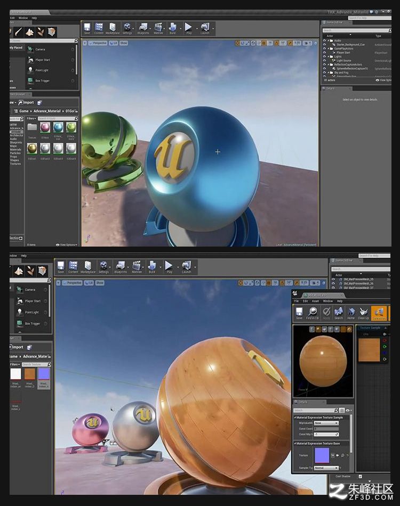This screenshot has width=400, height=506.
Task: Click Clean Up in the material editor
Action: tap(364, 313)
